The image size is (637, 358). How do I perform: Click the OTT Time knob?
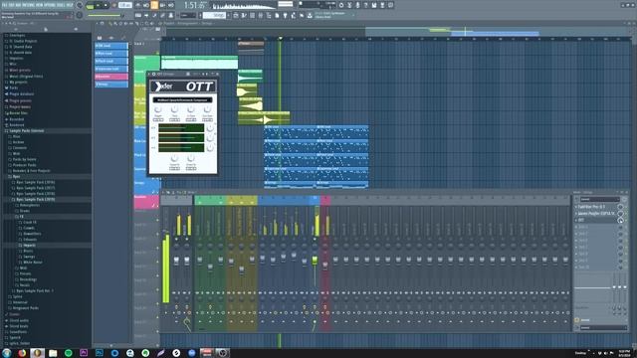pyautogui.click(x=175, y=109)
